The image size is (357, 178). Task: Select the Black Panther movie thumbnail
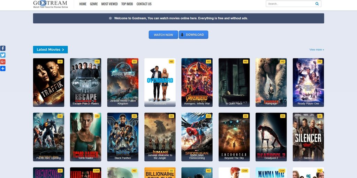(x=123, y=136)
